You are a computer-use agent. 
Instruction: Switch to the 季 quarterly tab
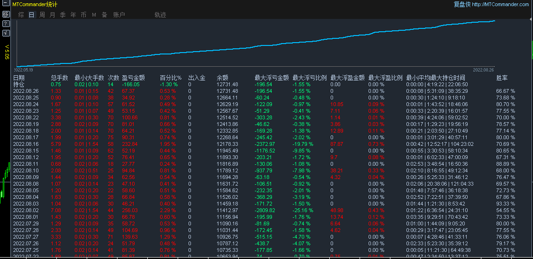(x=63, y=15)
